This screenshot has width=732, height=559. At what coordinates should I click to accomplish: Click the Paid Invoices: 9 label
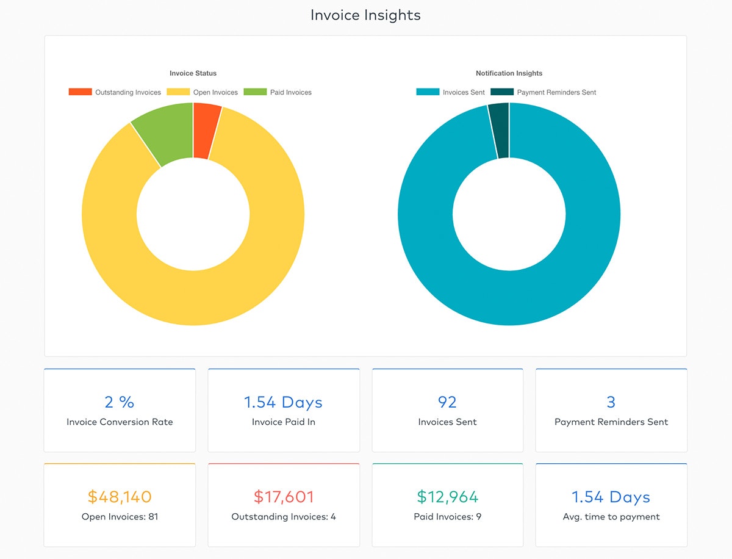[448, 516]
